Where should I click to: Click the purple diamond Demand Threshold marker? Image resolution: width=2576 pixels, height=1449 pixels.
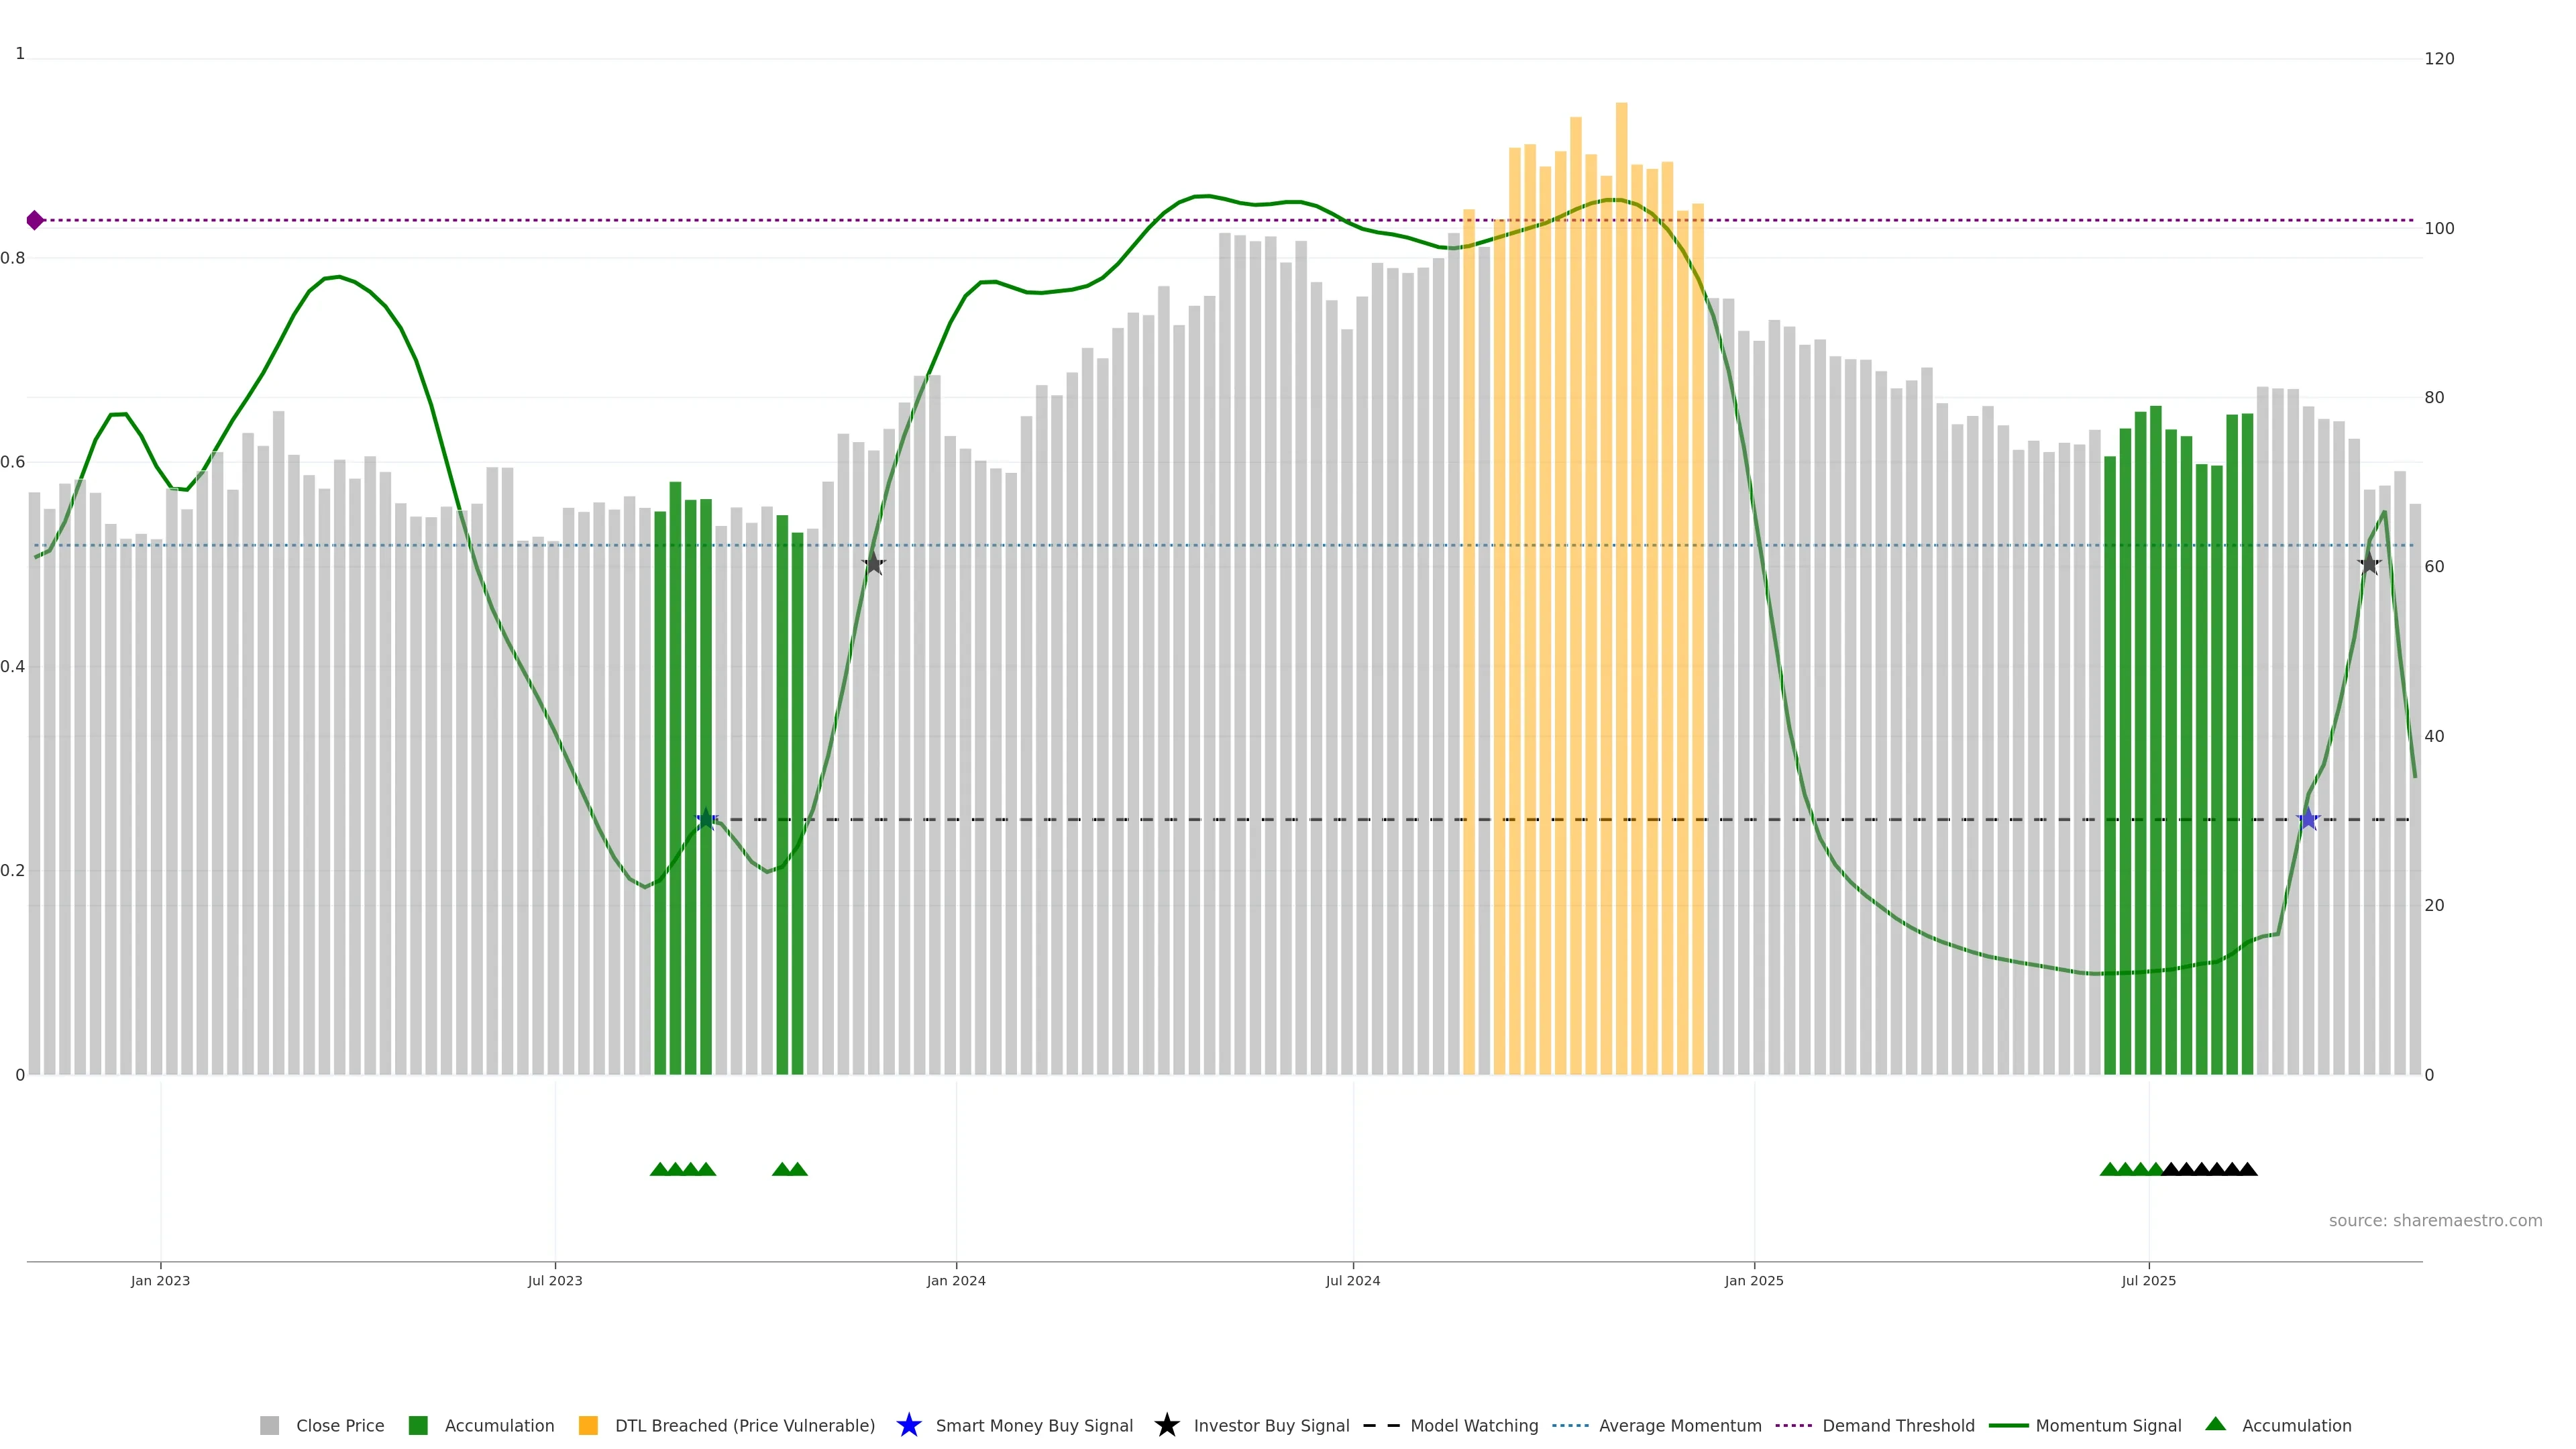point(35,220)
